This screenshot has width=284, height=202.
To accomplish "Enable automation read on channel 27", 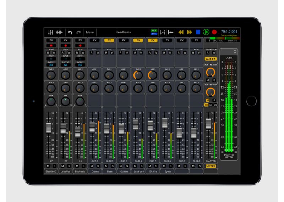I will (x=48, y=52).
